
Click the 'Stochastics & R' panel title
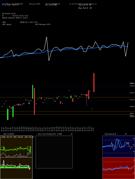point(110,134)
